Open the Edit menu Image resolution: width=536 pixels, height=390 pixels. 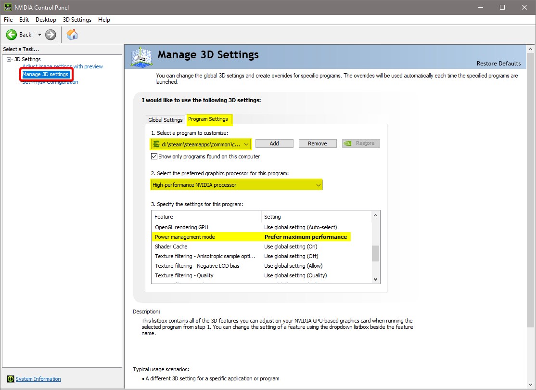click(x=24, y=19)
